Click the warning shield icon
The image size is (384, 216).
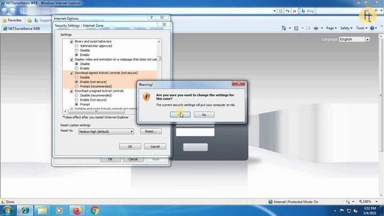coord(146,97)
